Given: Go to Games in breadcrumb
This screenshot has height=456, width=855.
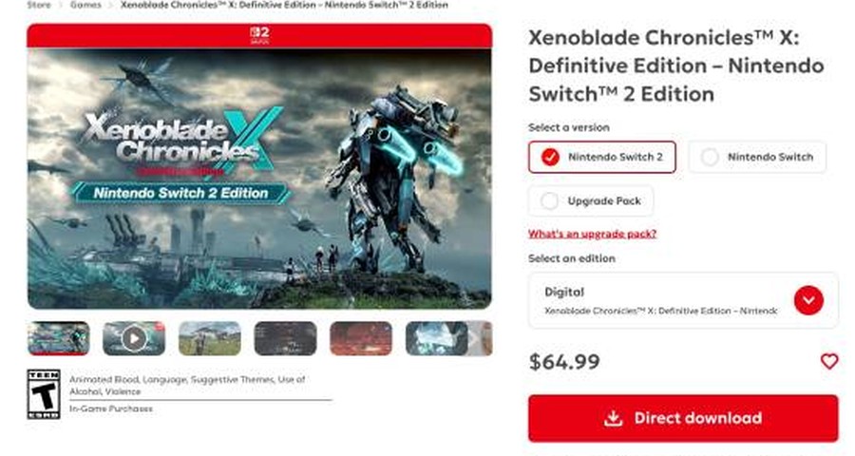Looking at the screenshot, I should [85, 5].
